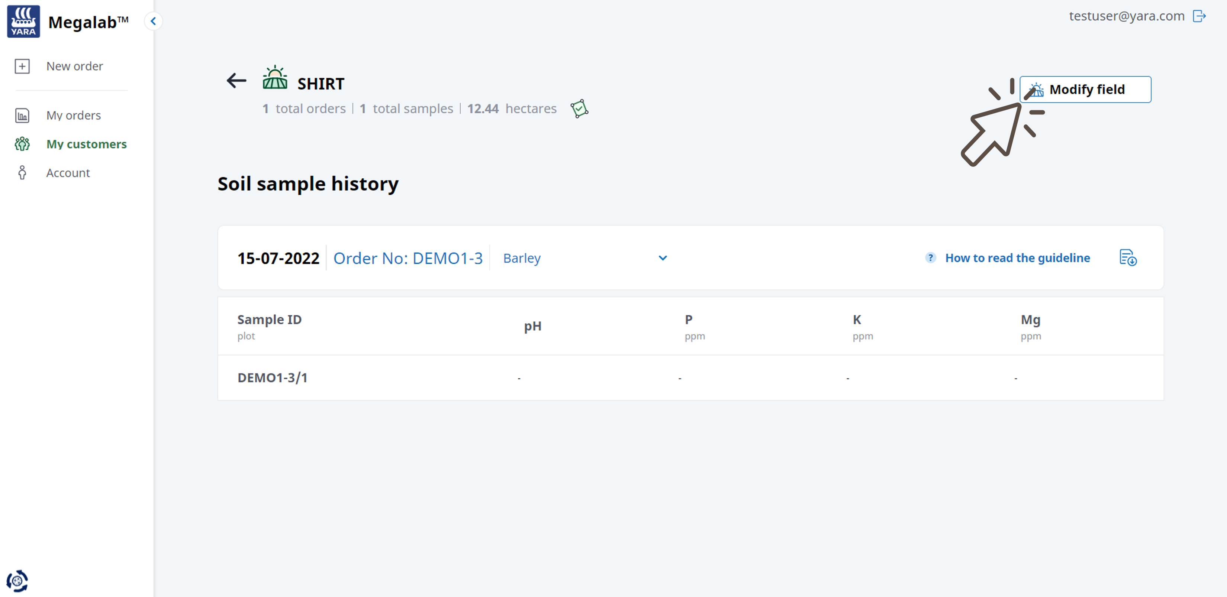Screen dimensions: 1227x597
Task: Select My customers in sidebar
Action: click(x=86, y=144)
